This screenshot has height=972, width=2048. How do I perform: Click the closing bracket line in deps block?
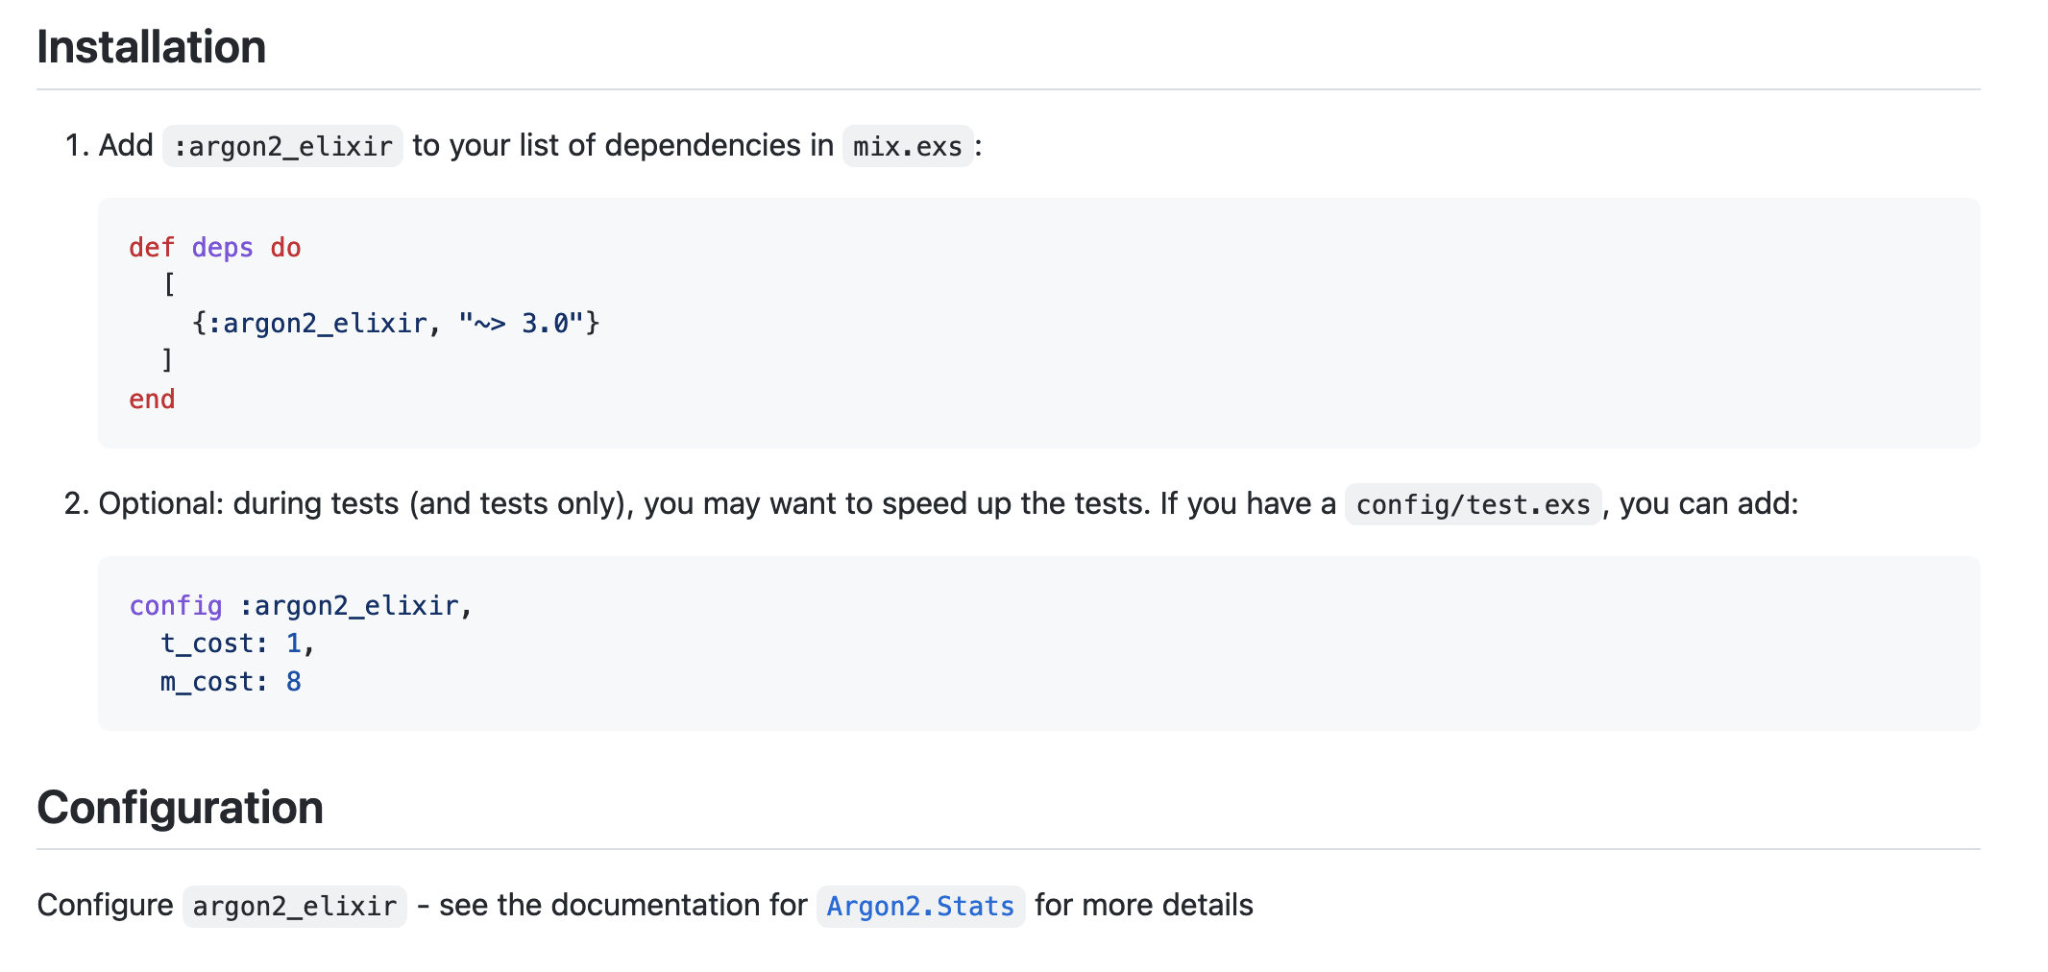pyautogui.click(x=168, y=361)
